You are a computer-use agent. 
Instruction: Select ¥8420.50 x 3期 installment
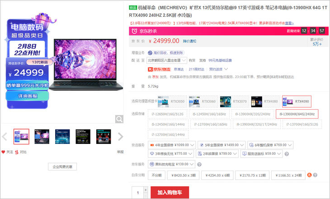(184, 175)
